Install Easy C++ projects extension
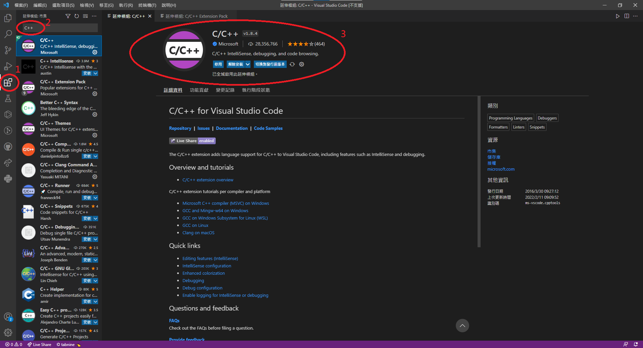This screenshot has width=643, height=348. 87,322
